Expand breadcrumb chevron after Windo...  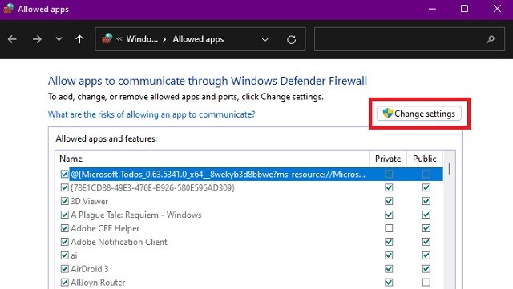(x=164, y=39)
